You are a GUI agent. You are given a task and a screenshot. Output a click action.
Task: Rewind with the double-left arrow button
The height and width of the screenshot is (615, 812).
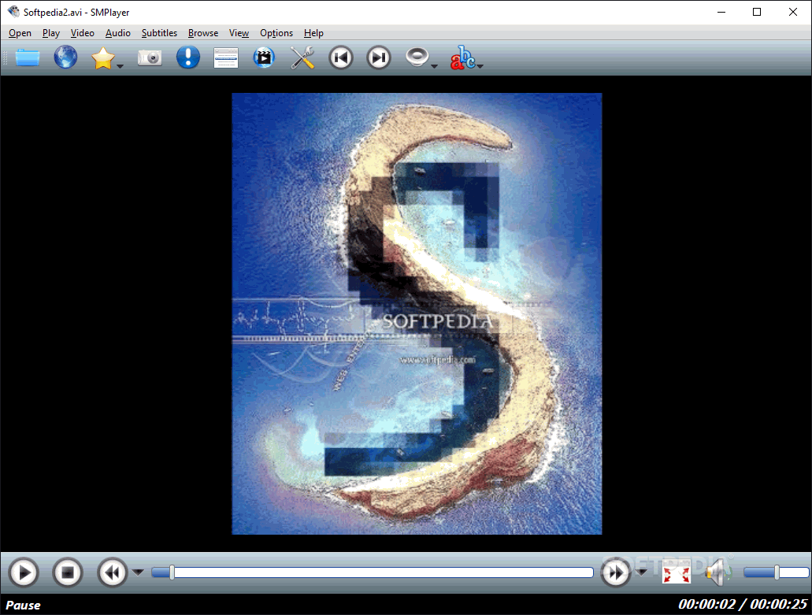pyautogui.click(x=113, y=572)
